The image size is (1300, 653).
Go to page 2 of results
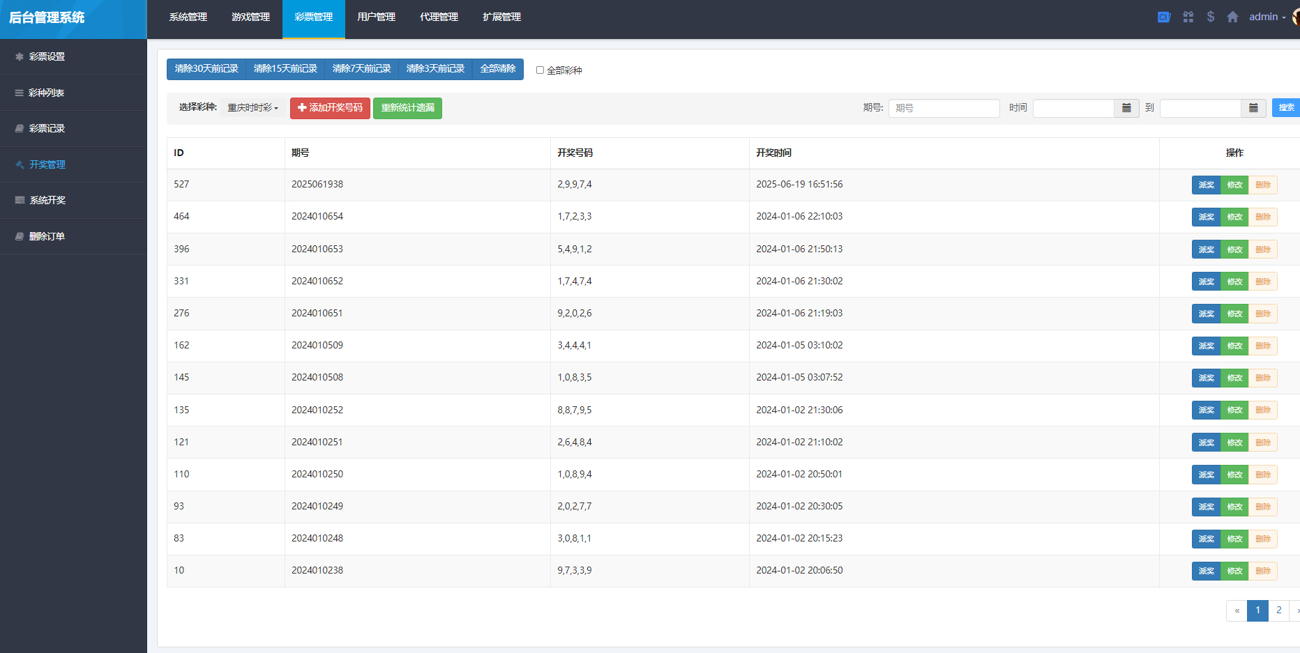click(x=1278, y=610)
